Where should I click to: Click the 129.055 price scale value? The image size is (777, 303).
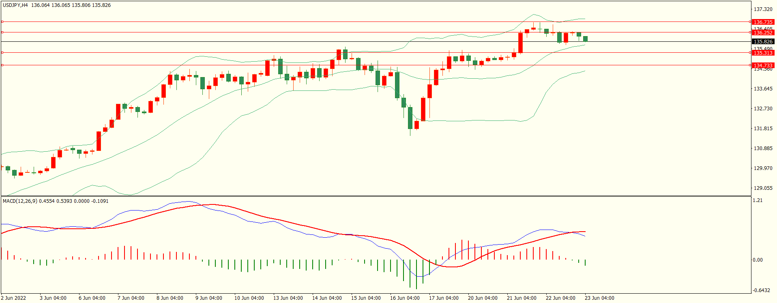pos(762,188)
